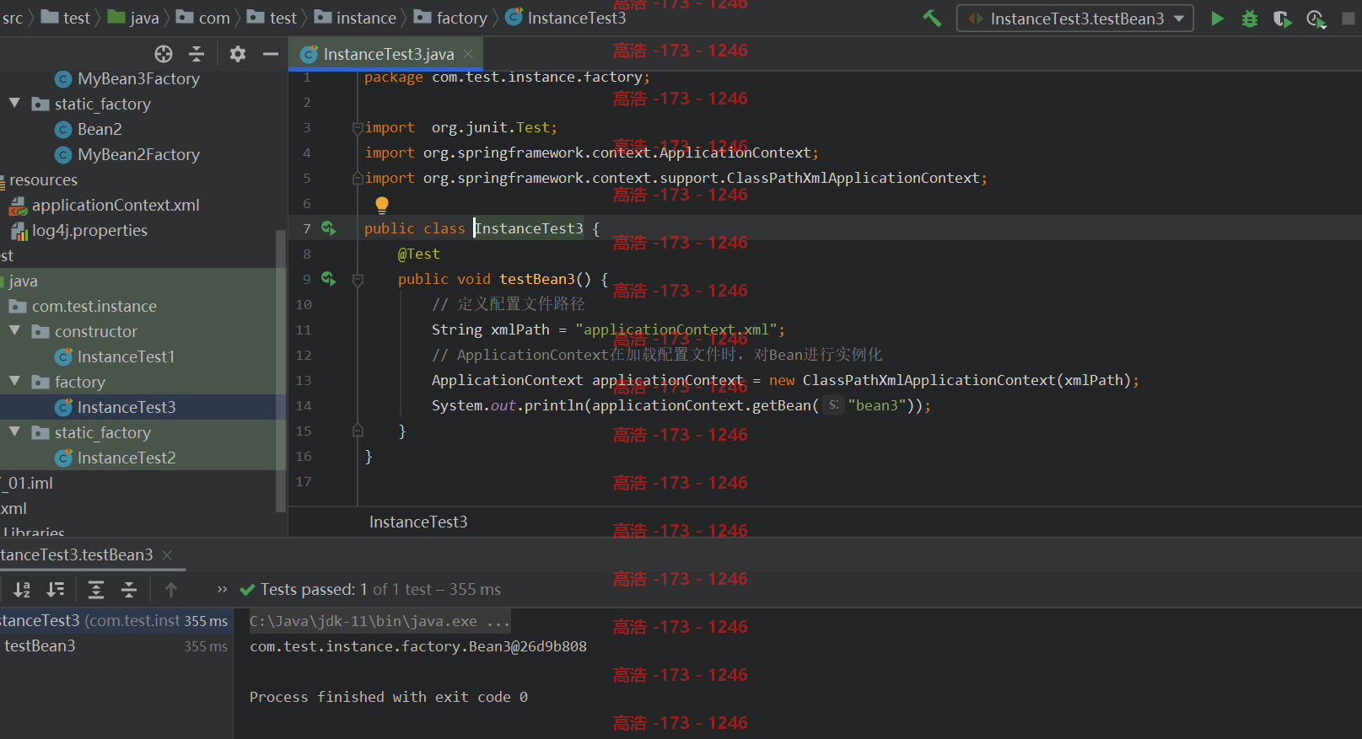This screenshot has height=739, width=1362.
Task: Run InstanceTest3.testBean3 with green play button
Action: pos(1217,18)
